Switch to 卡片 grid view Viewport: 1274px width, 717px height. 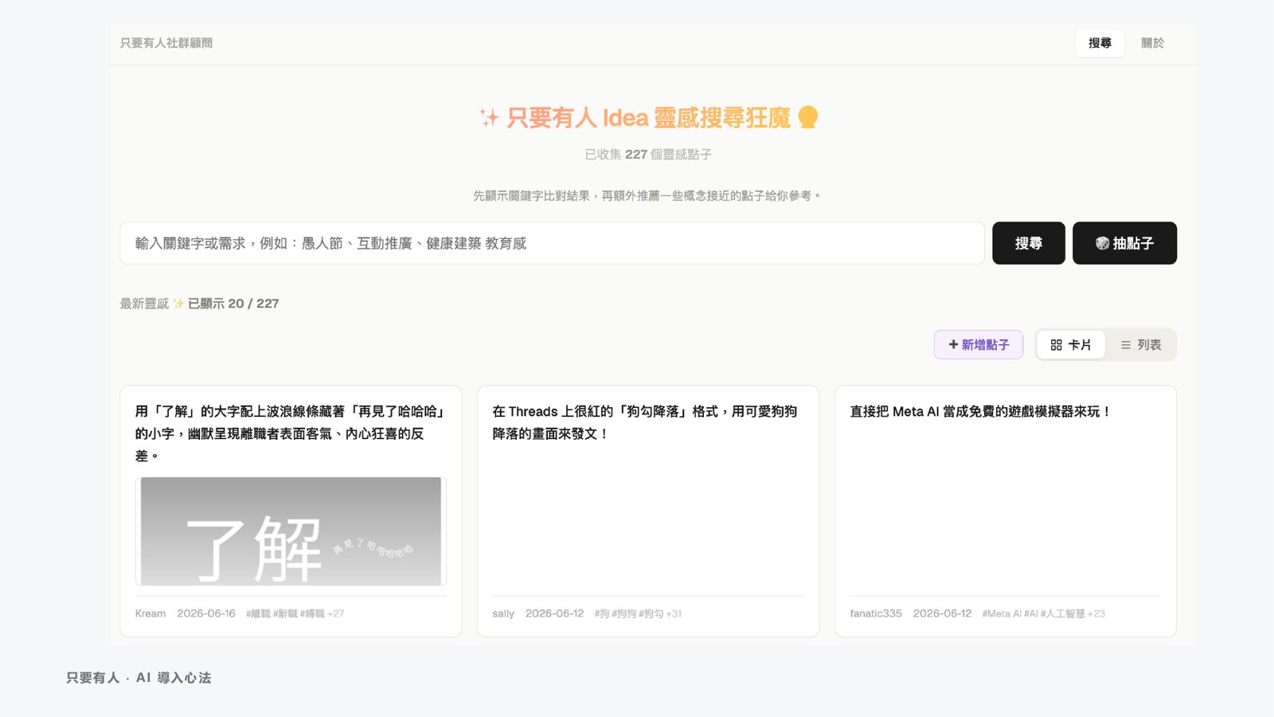1071,345
